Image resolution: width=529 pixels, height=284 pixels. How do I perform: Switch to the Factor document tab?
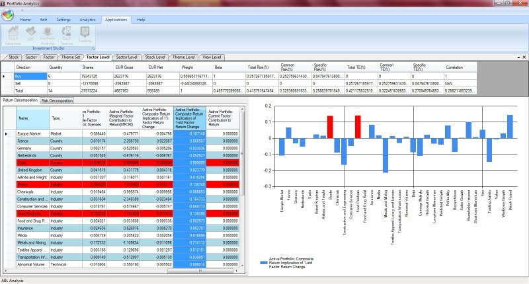click(49, 57)
